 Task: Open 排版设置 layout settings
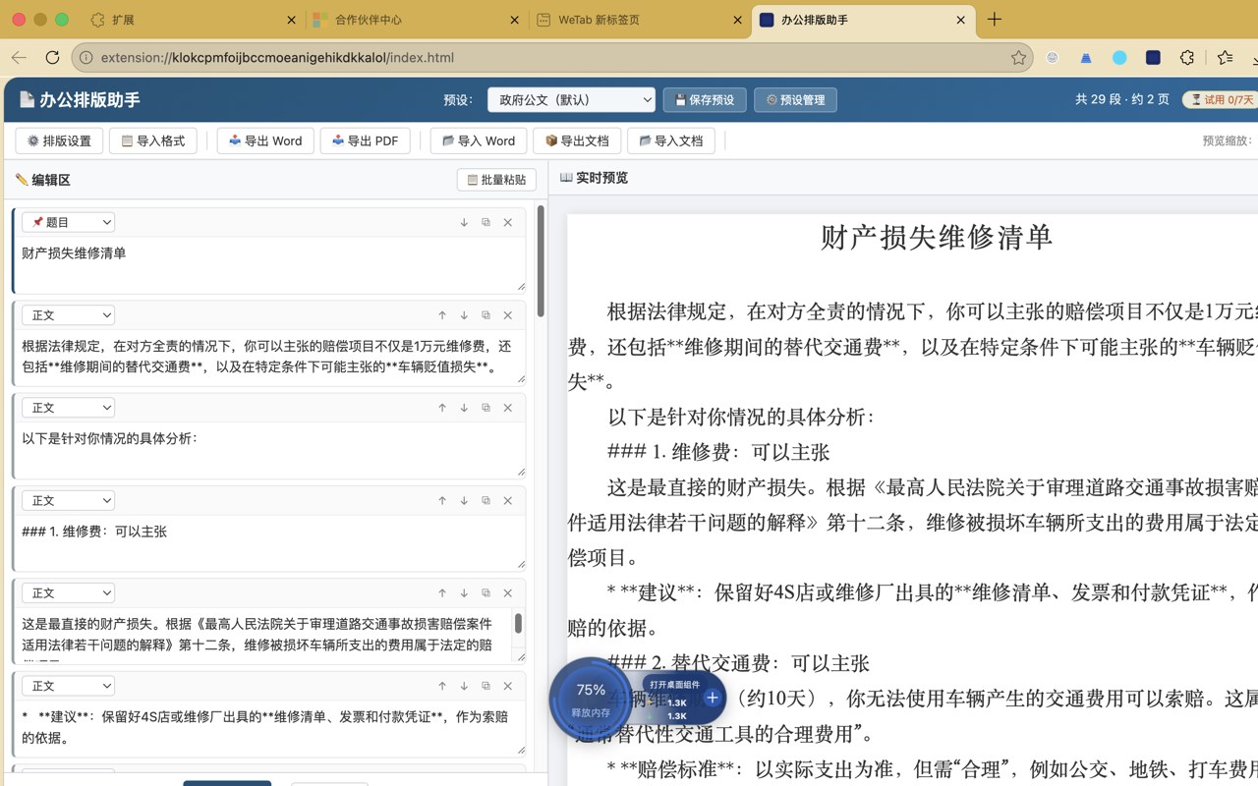click(59, 140)
